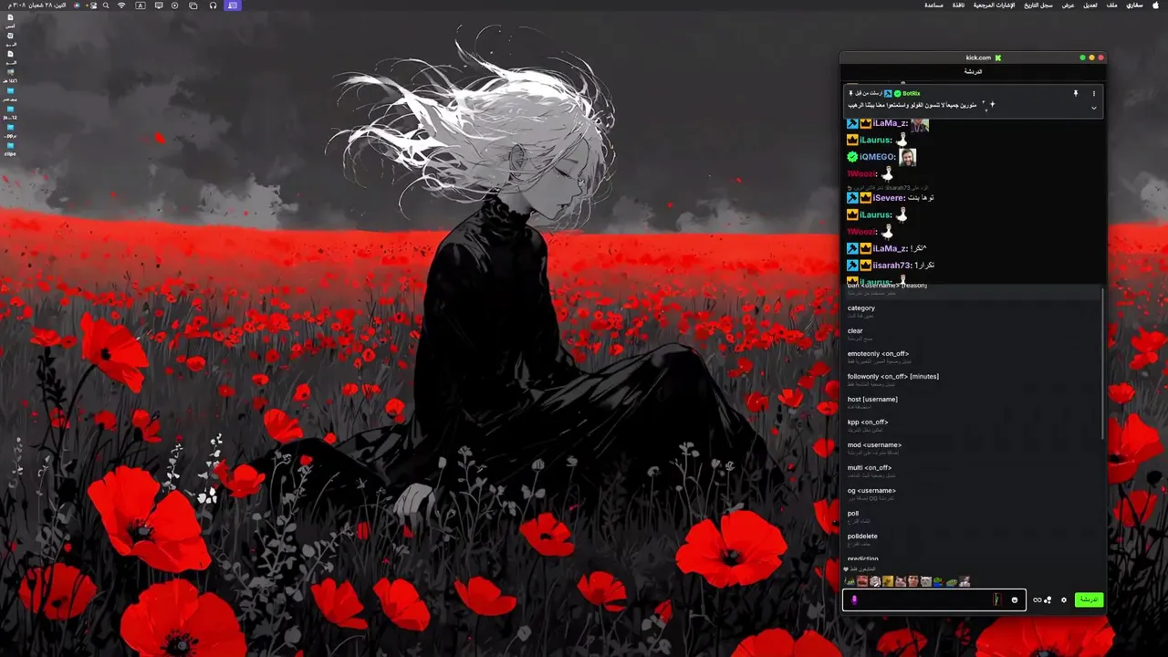This screenshot has height=657, width=1168.
Task: Click the Kick logo in window title
Action: pyautogui.click(x=998, y=57)
